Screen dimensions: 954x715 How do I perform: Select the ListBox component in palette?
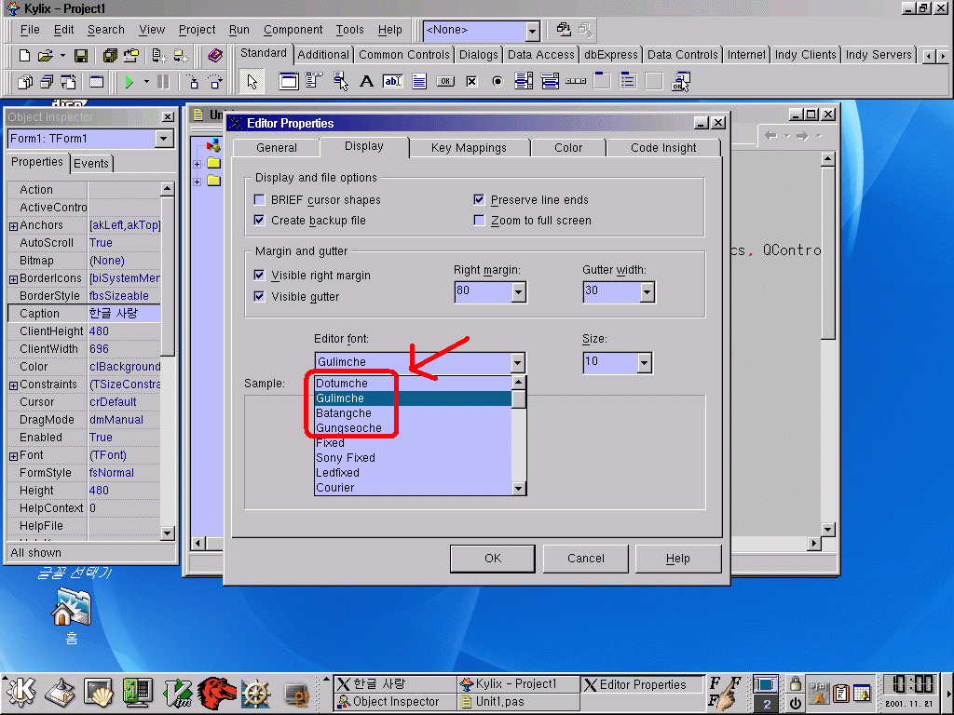click(524, 81)
